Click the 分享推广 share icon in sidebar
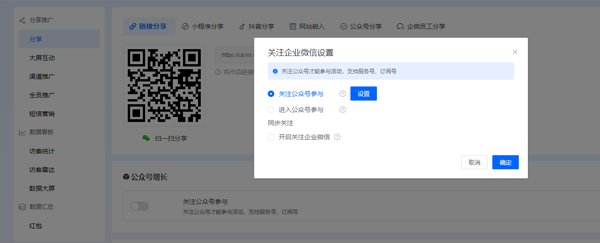This screenshot has width=600, height=243. click(x=22, y=20)
